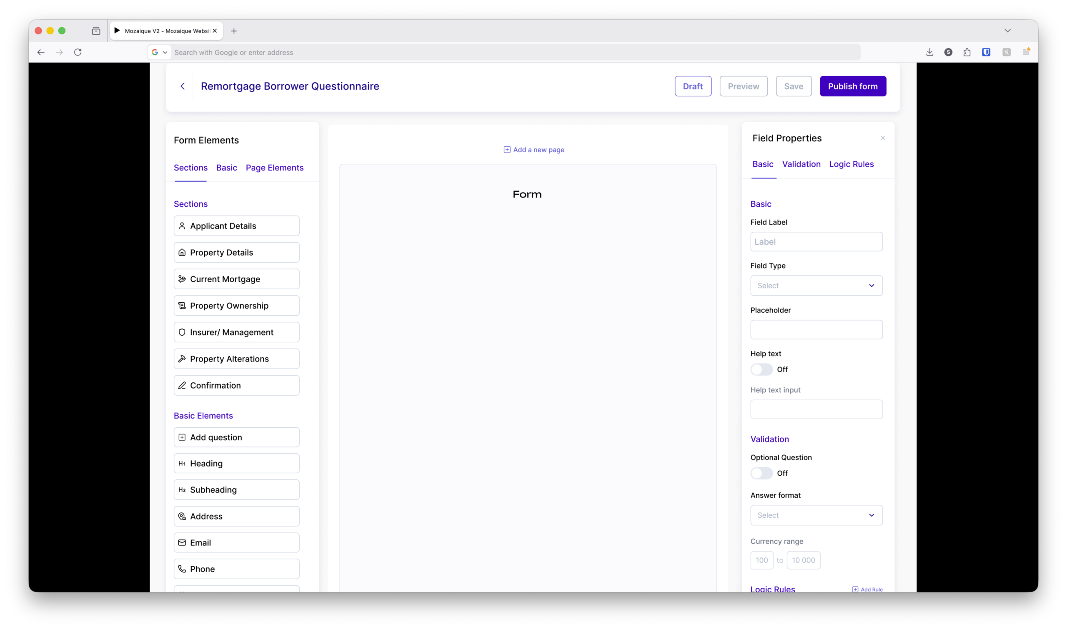Click the back chevron beside the form title
Image resolution: width=1067 pixels, height=630 pixels.
tap(183, 86)
